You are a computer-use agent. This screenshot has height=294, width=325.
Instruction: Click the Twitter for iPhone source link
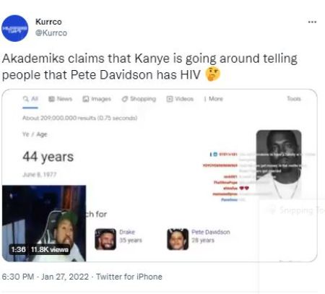pos(129,277)
